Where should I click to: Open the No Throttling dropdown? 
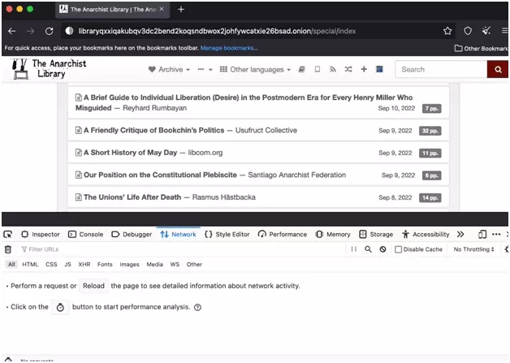[x=473, y=249]
